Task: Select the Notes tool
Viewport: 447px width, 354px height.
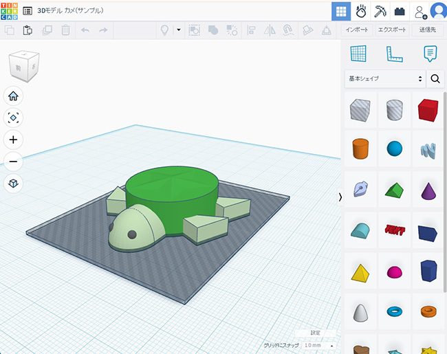Action: pos(430,54)
